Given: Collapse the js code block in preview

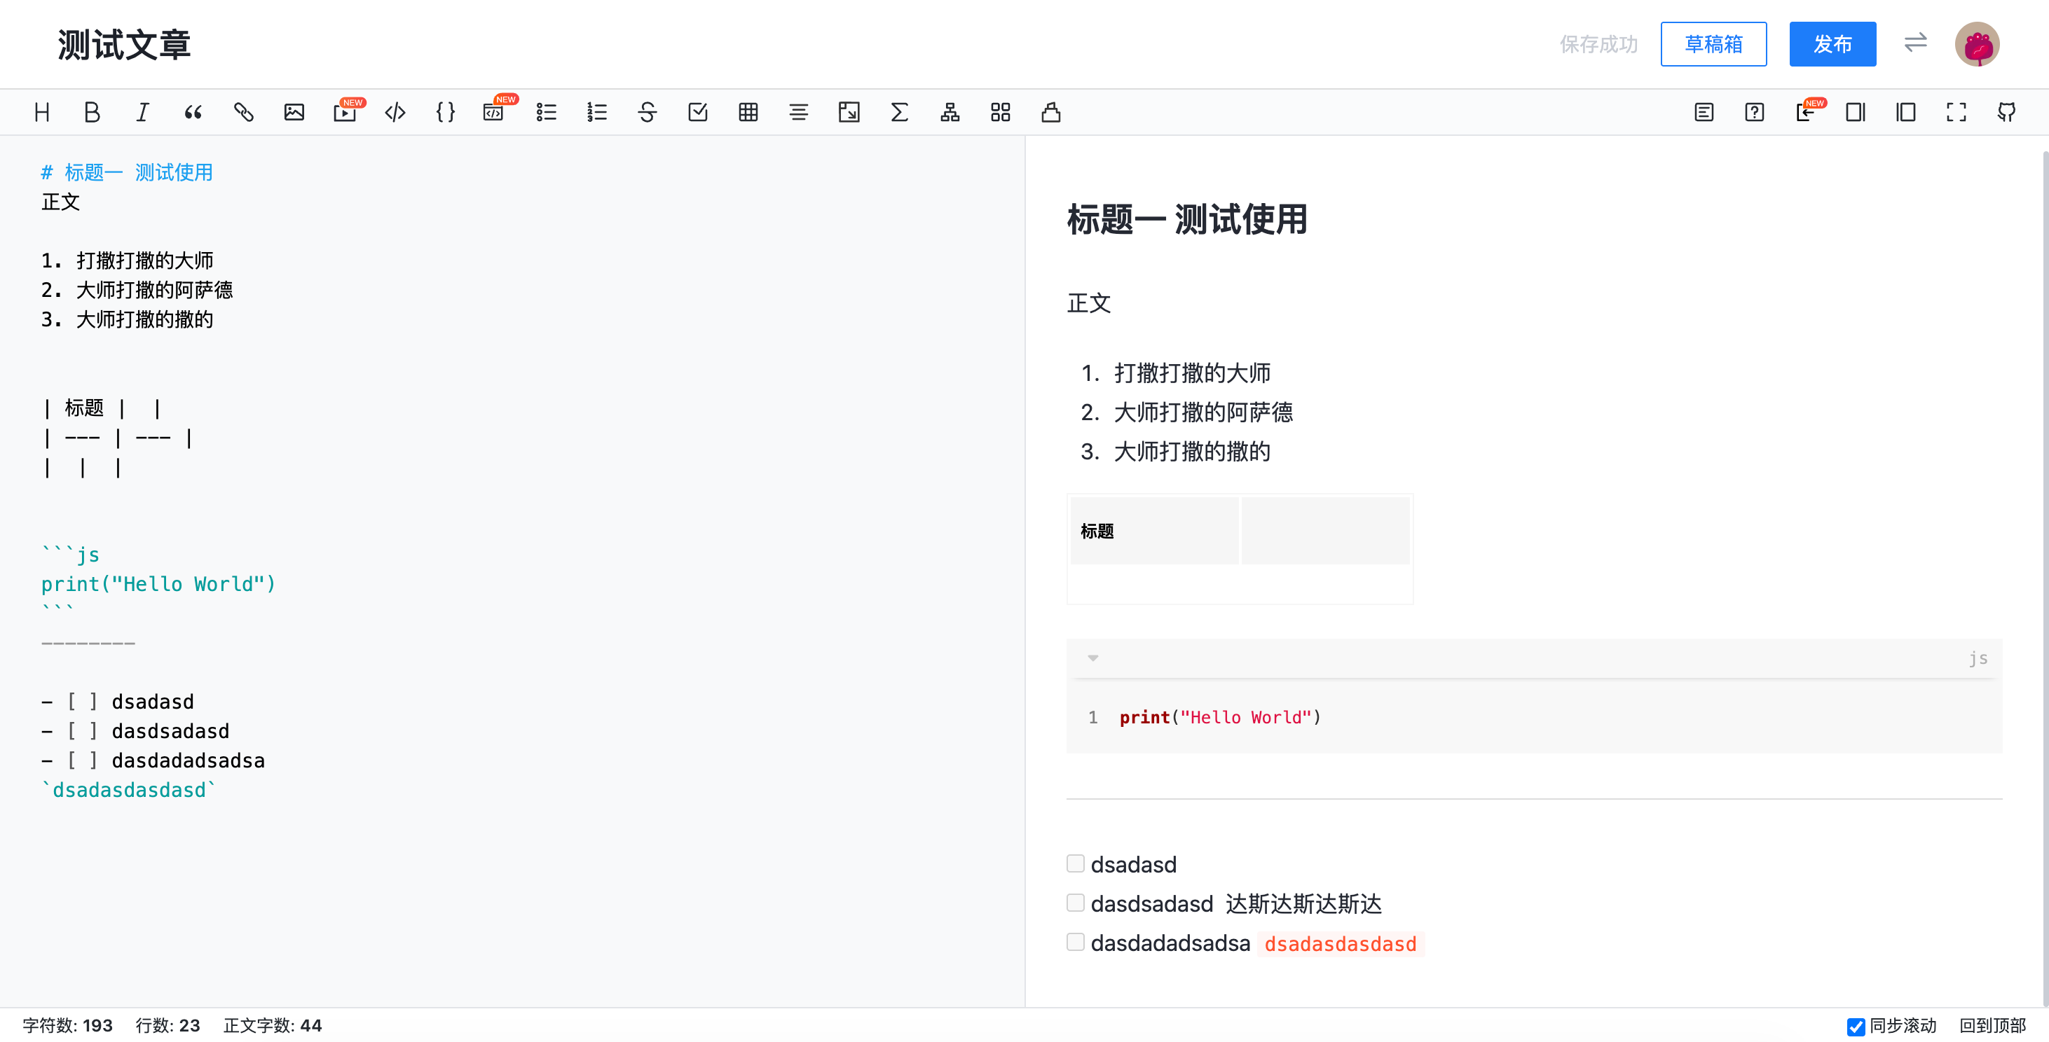Looking at the screenshot, I should pos(1093,658).
